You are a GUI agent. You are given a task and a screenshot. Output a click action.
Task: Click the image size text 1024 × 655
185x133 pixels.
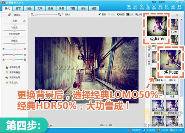click(x=106, y=125)
